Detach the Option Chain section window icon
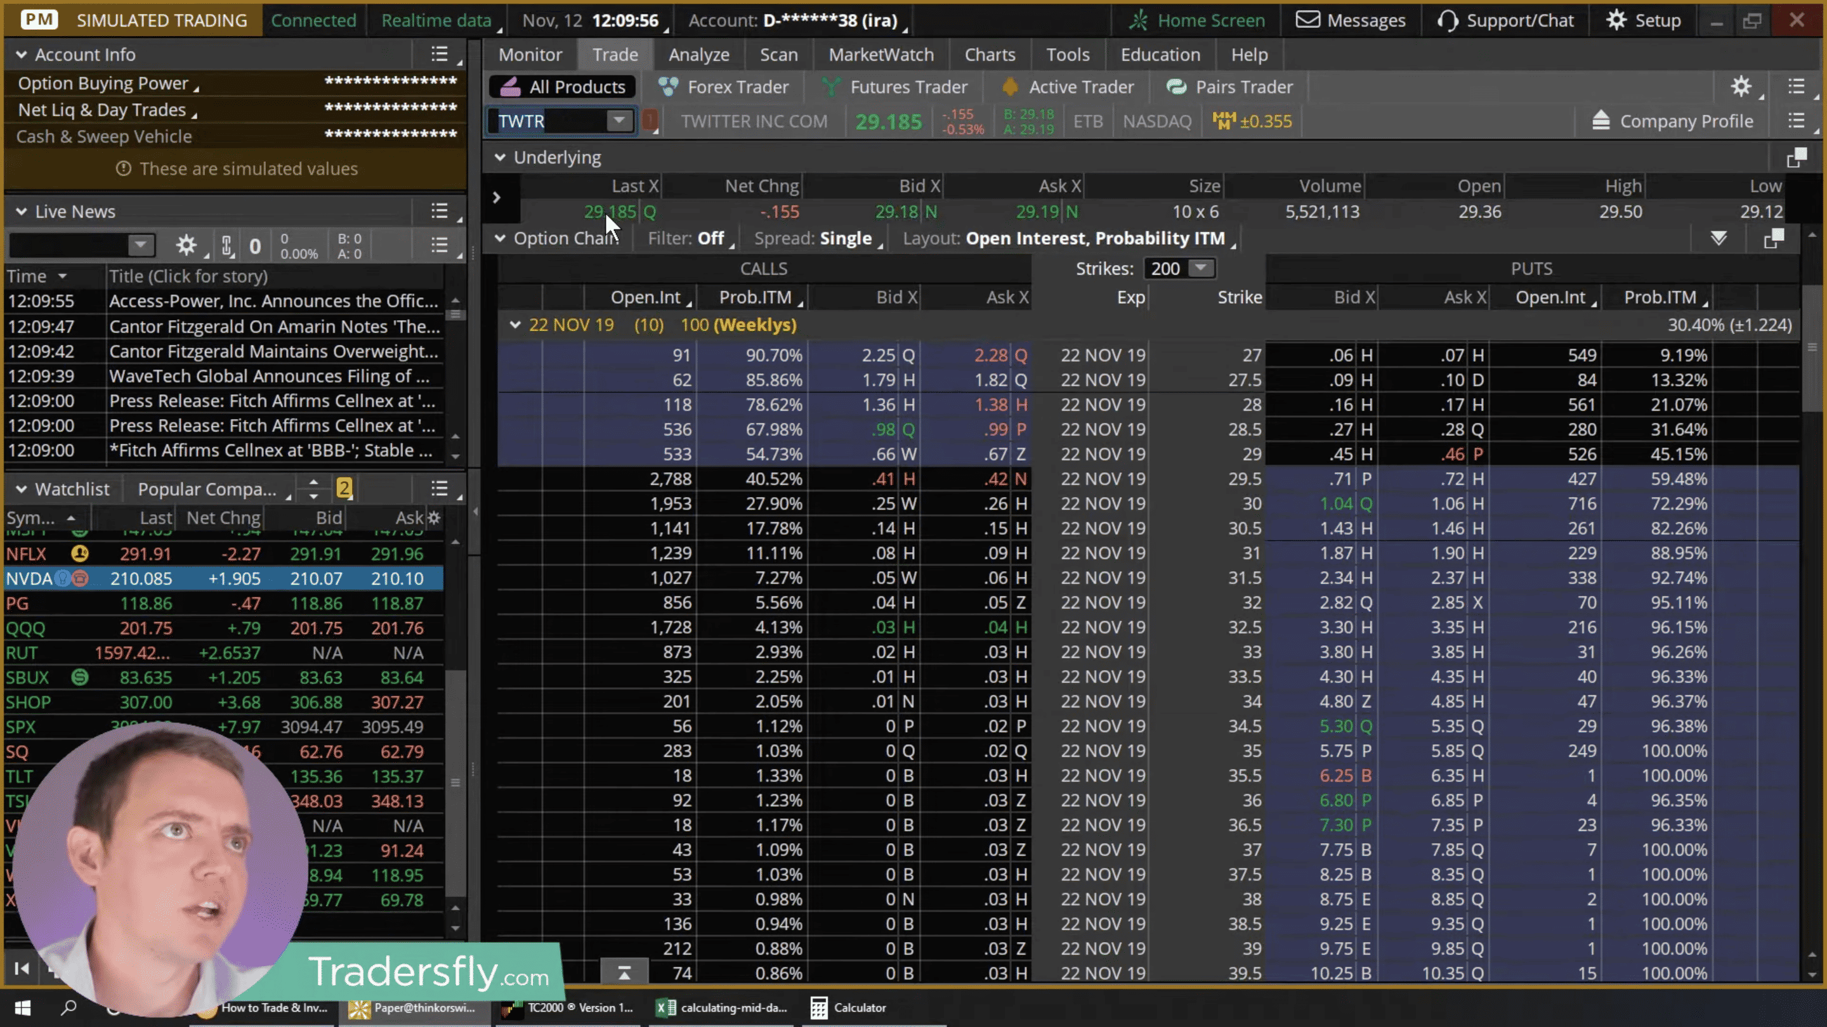 (x=1773, y=239)
